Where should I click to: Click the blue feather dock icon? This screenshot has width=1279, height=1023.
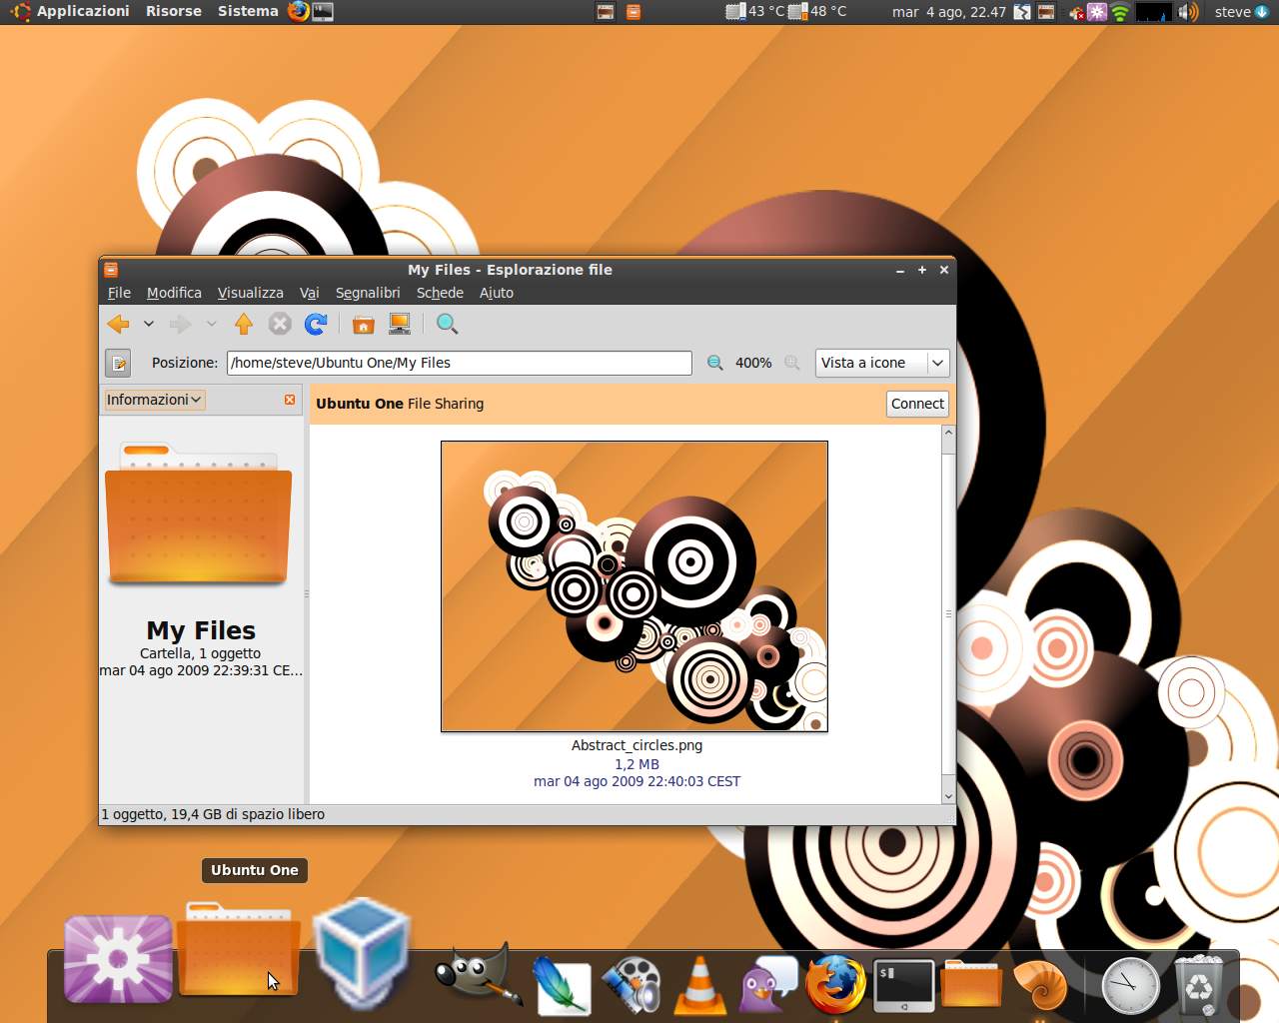(x=563, y=985)
